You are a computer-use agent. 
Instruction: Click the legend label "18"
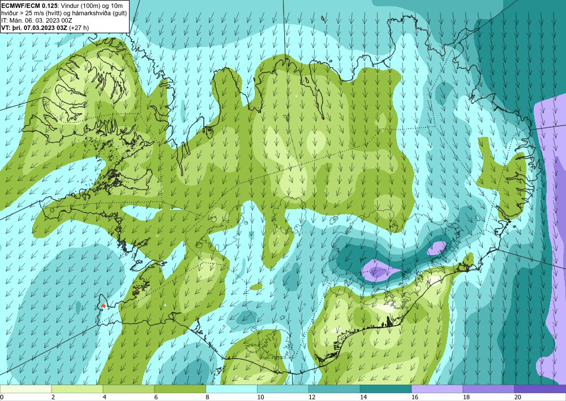(x=466, y=398)
